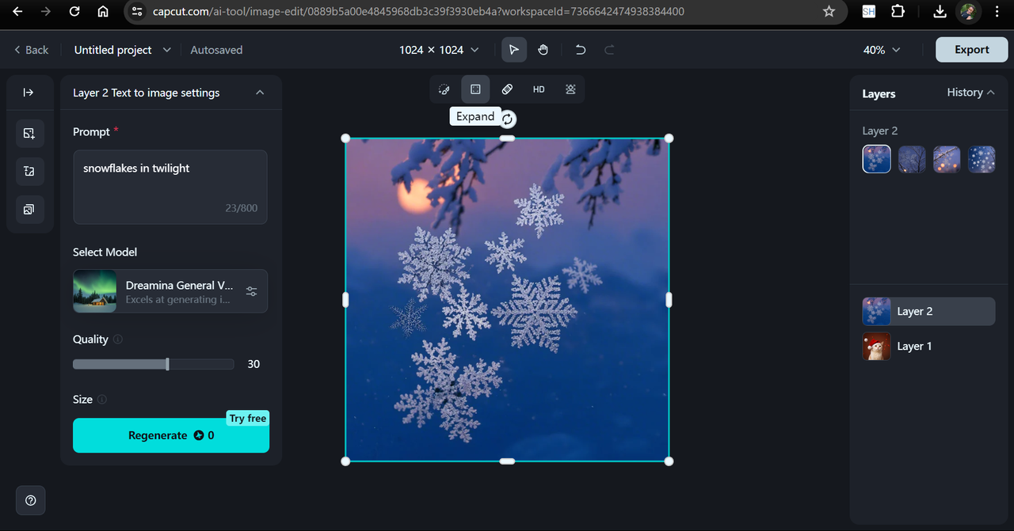Click the Back button

pyautogui.click(x=32, y=50)
